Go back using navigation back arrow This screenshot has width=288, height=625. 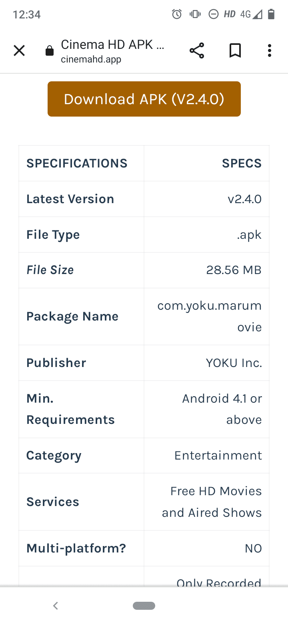coord(56,606)
